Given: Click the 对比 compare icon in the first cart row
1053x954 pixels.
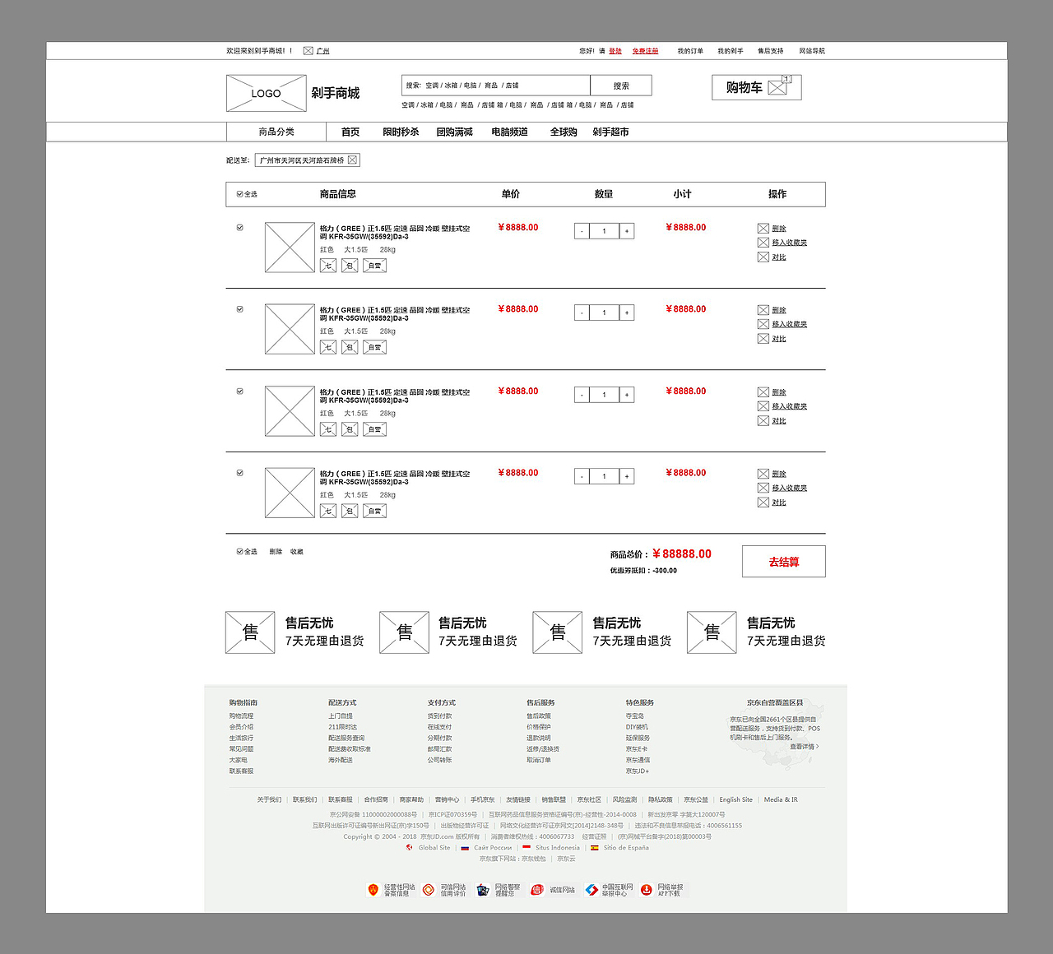Looking at the screenshot, I should (763, 257).
